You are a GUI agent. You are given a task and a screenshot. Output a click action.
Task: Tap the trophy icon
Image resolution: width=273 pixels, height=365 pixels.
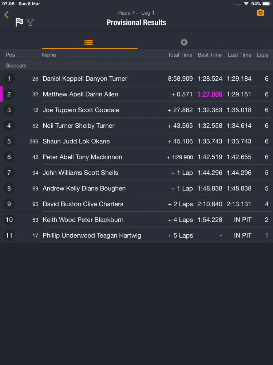click(x=30, y=22)
